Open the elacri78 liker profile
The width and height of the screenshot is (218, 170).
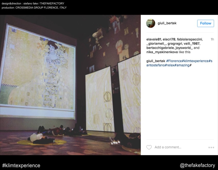(169, 39)
